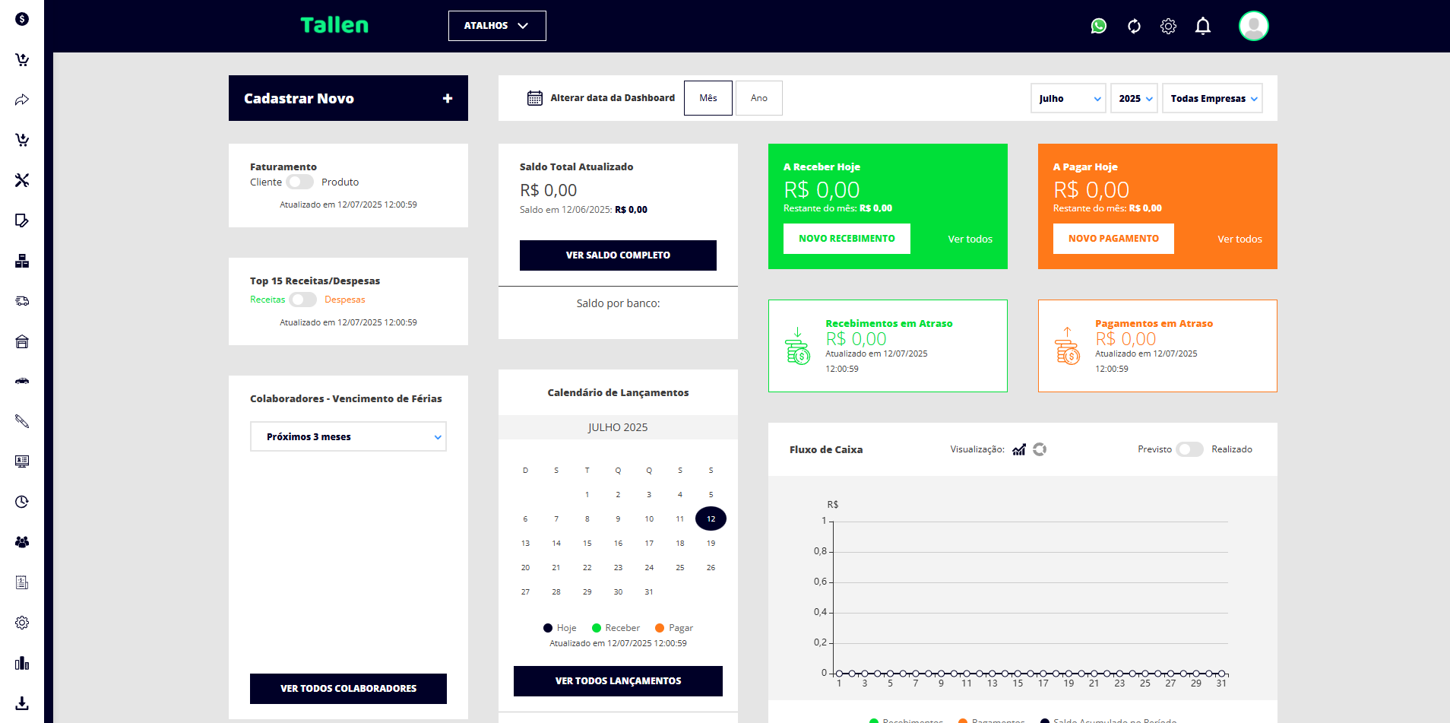Click the warehouse garage sidebar icon
The width and height of the screenshot is (1450, 723).
click(x=22, y=341)
